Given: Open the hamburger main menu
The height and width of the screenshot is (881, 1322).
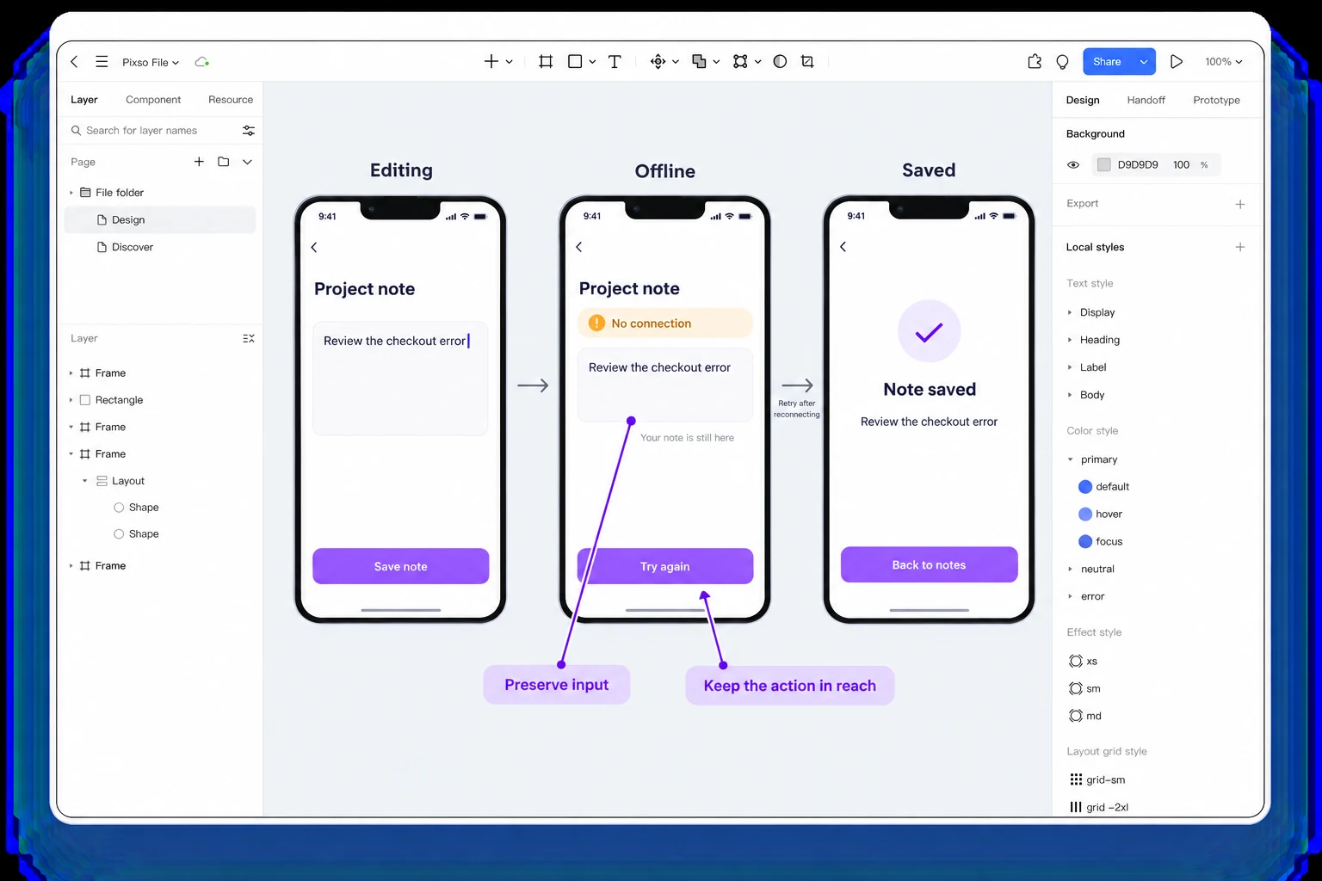Looking at the screenshot, I should pyautogui.click(x=102, y=62).
